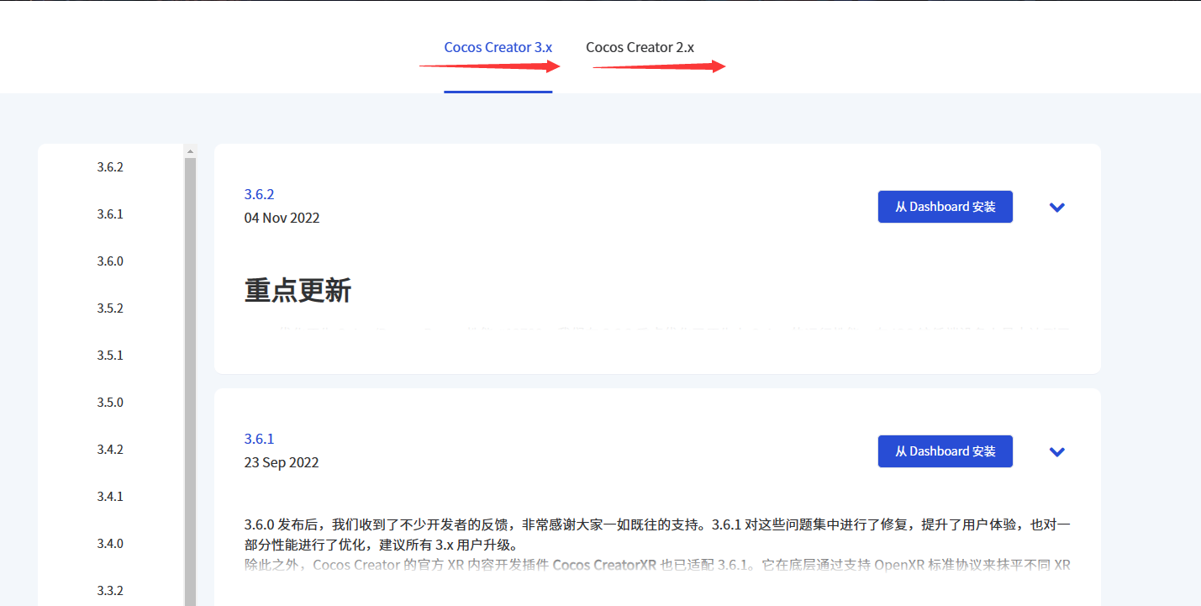This screenshot has width=1201, height=606.
Task: Select version 3.5.1 in the sidebar
Action: point(110,355)
